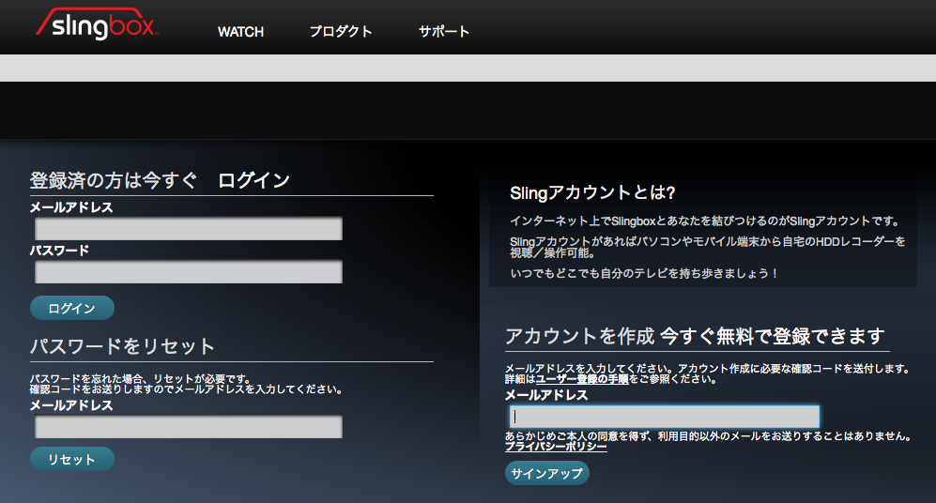Click the サインアップ button
The image size is (936, 503).
click(546, 473)
